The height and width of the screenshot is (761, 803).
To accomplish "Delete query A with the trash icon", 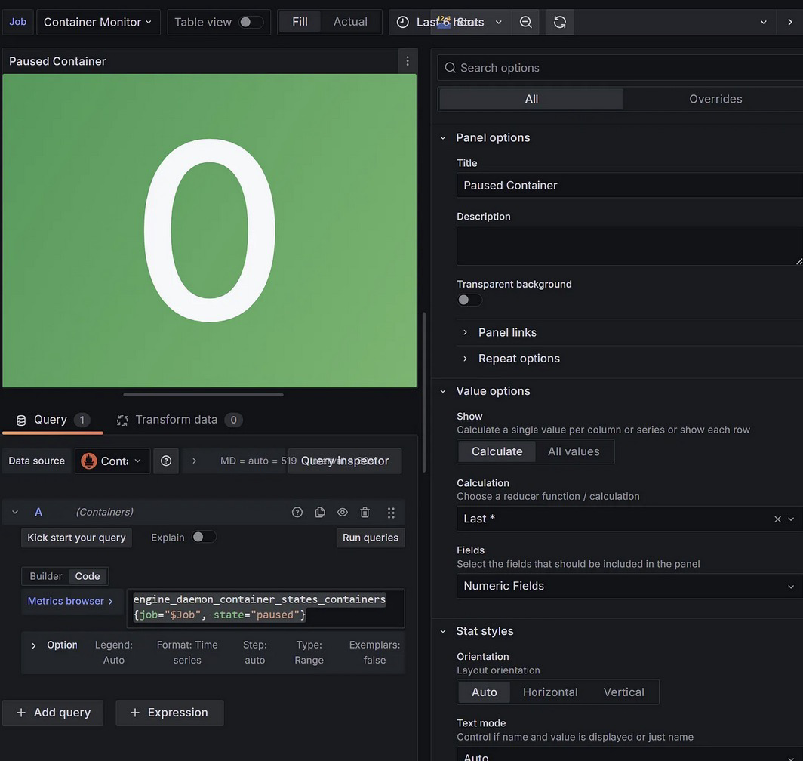I will tap(365, 512).
